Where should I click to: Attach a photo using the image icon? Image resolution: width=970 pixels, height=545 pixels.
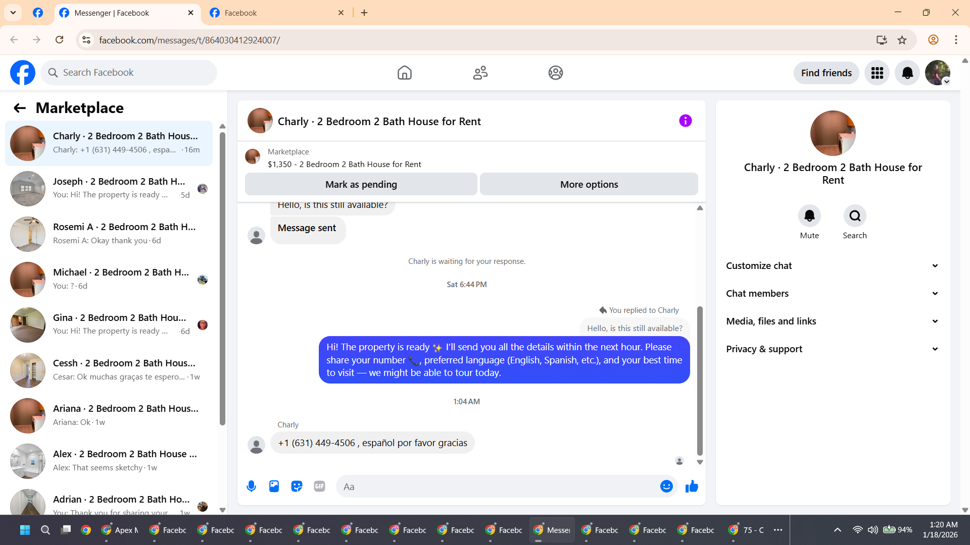pyautogui.click(x=274, y=486)
